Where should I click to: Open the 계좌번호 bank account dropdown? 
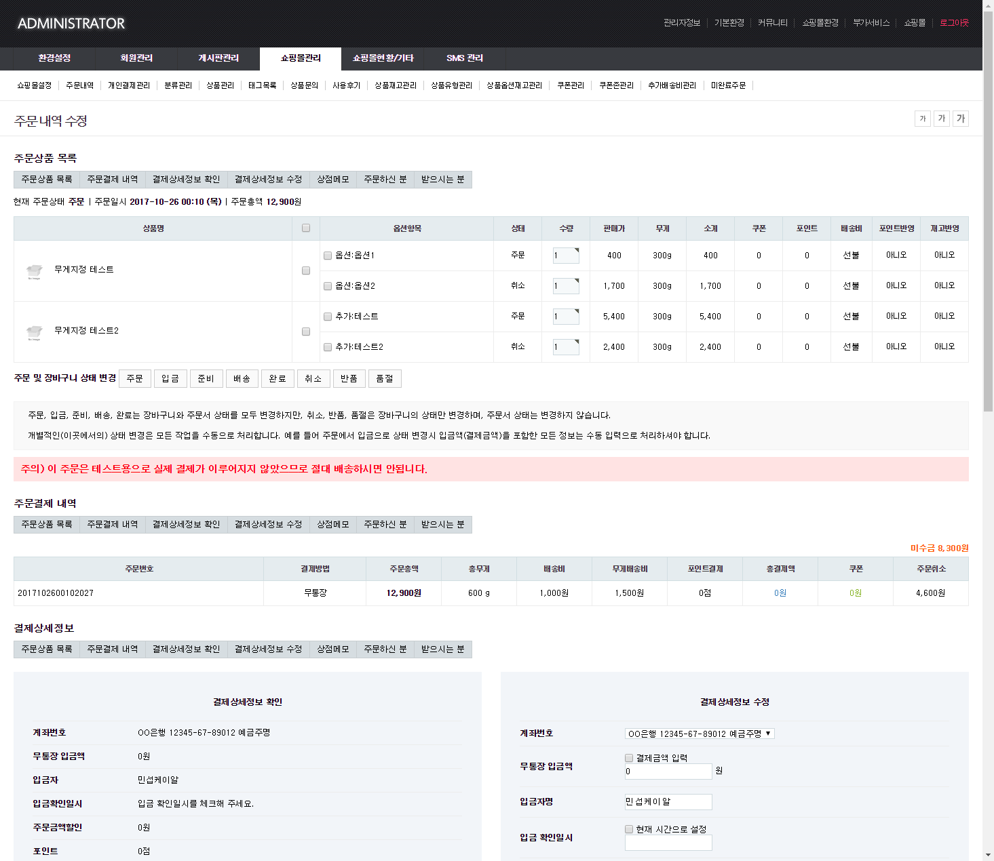click(699, 734)
